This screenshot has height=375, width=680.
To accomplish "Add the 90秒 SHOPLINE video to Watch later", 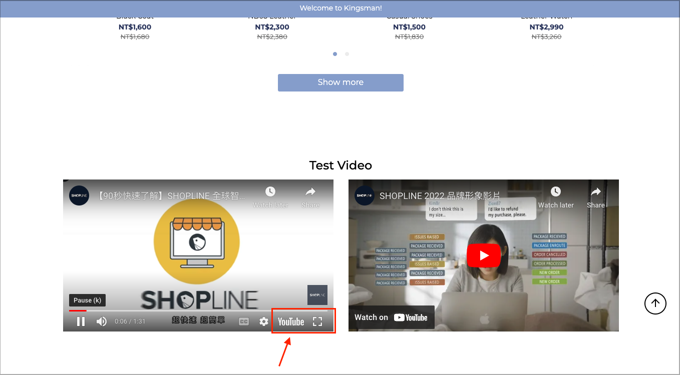I will tap(270, 197).
